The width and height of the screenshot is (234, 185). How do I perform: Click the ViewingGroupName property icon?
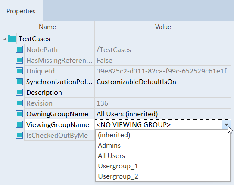[19, 124]
